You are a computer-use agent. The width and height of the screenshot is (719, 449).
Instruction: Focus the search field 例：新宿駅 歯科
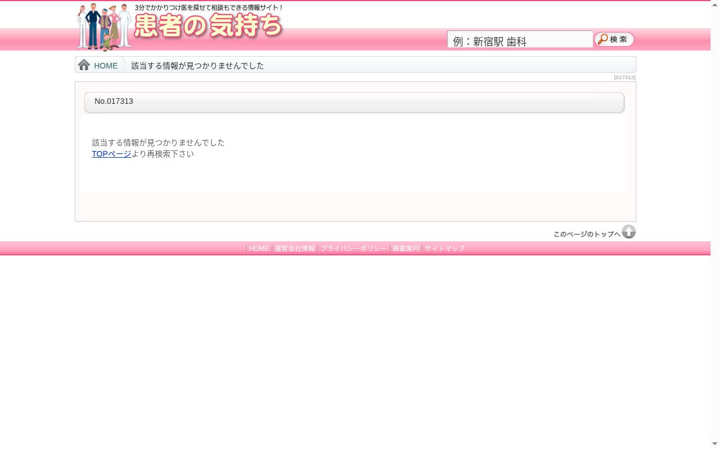[x=520, y=39]
